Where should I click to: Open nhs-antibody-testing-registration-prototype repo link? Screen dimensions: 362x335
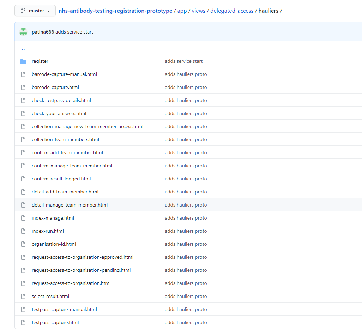(115, 11)
